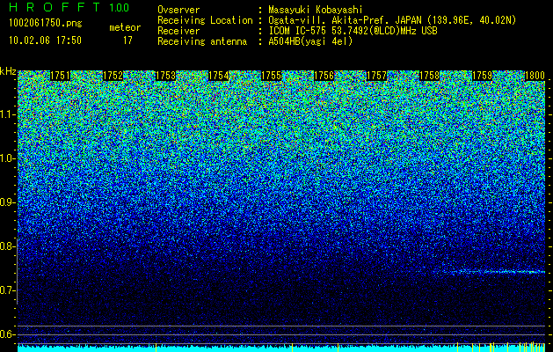Click the meteor label
The width and height of the screenshot is (553, 352).
pyautogui.click(x=125, y=27)
